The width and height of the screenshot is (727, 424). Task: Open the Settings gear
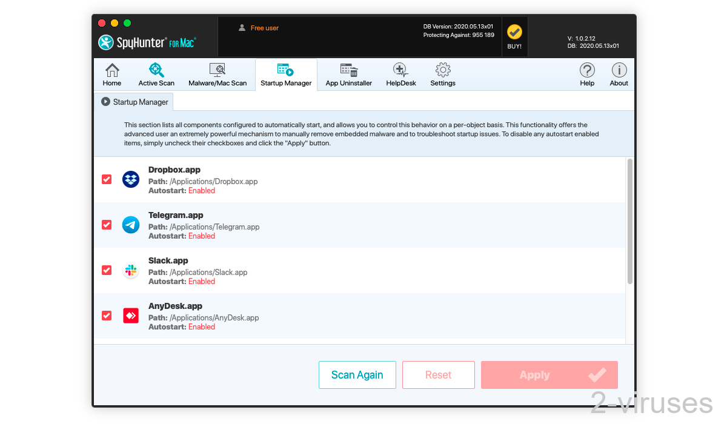[443, 75]
